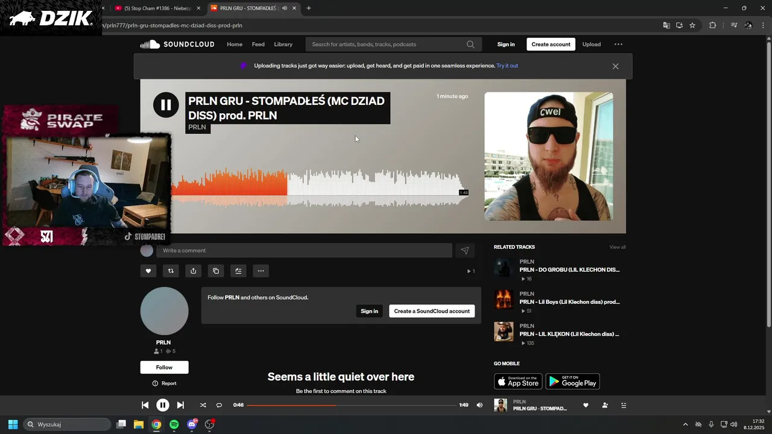Viewport: 772px width, 434px height.
Task: Pause the track with the large hero button
Action: click(166, 105)
